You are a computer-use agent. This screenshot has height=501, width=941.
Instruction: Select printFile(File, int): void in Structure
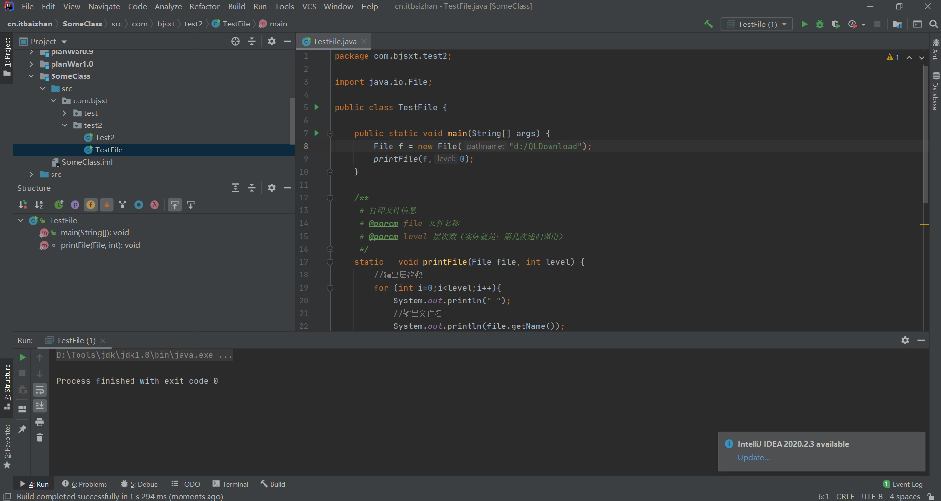100,245
